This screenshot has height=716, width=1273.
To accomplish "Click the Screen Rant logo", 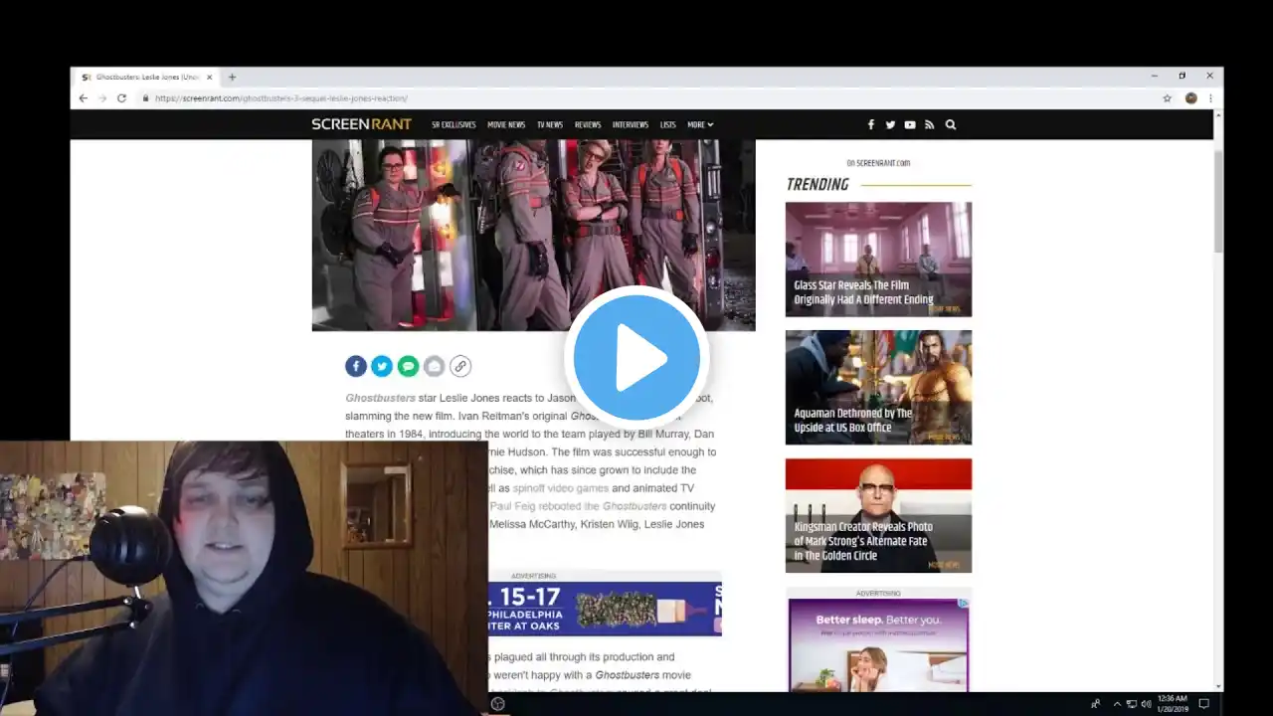I will [x=361, y=124].
